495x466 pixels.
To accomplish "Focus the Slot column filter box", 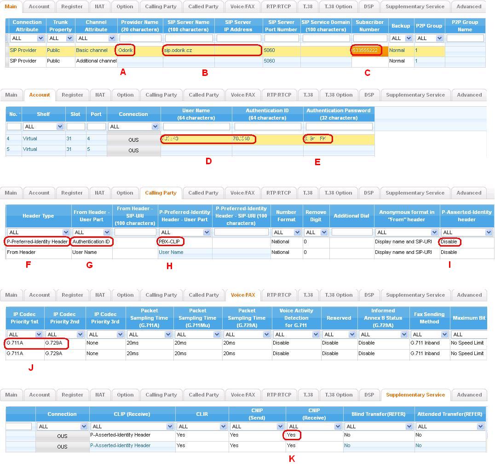I will click(x=76, y=127).
